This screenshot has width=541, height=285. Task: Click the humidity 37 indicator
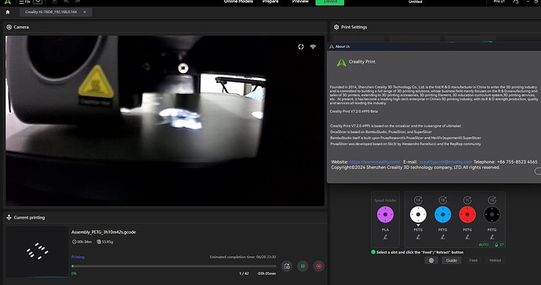point(499,245)
